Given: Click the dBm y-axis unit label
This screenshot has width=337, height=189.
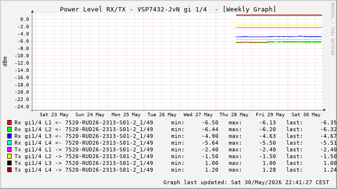Looking at the screenshot, I should point(5,62).
